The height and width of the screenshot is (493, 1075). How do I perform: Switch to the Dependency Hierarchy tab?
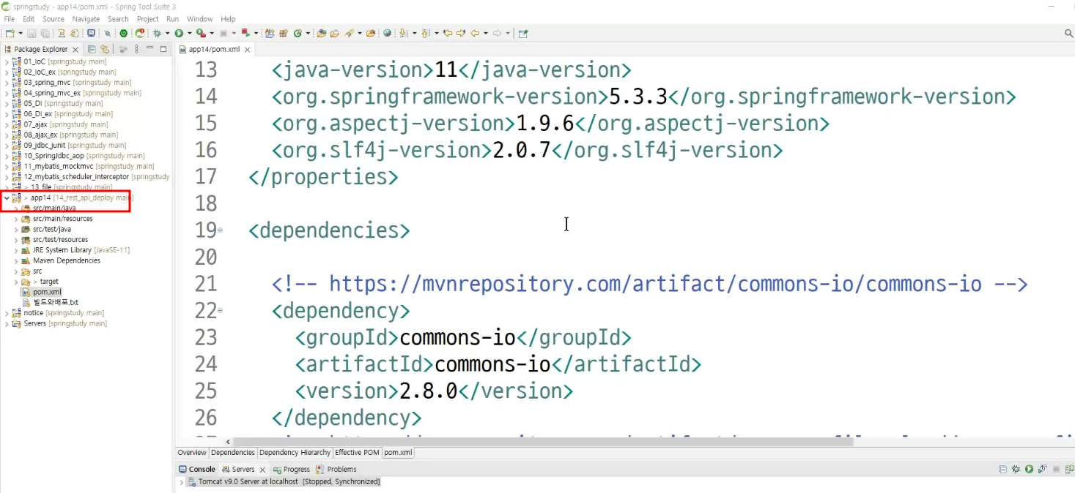pos(295,453)
